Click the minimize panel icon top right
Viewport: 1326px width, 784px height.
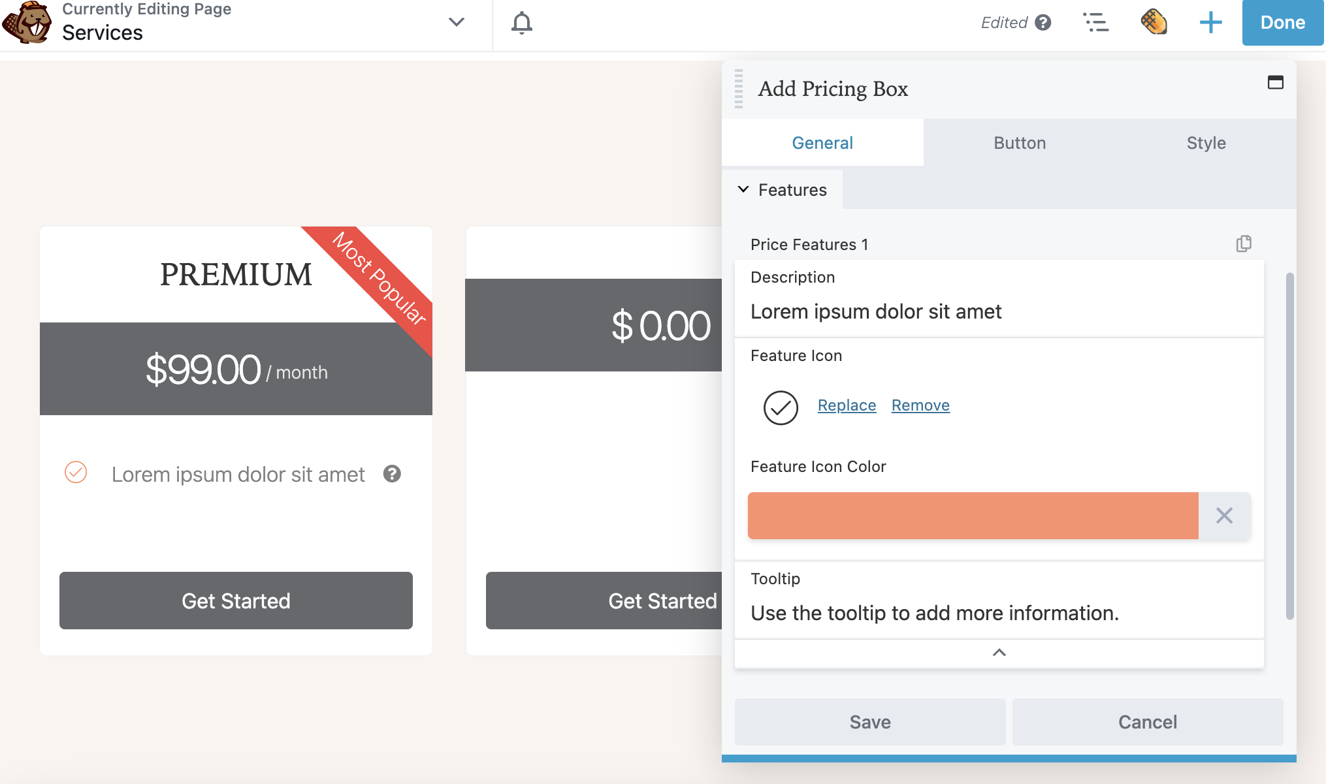pos(1276,82)
